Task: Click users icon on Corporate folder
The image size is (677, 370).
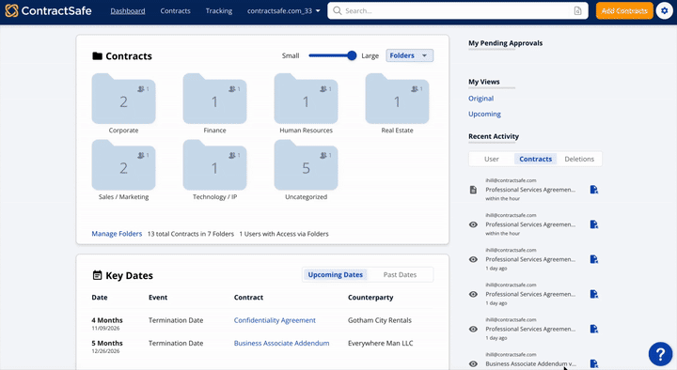Action: tap(141, 89)
